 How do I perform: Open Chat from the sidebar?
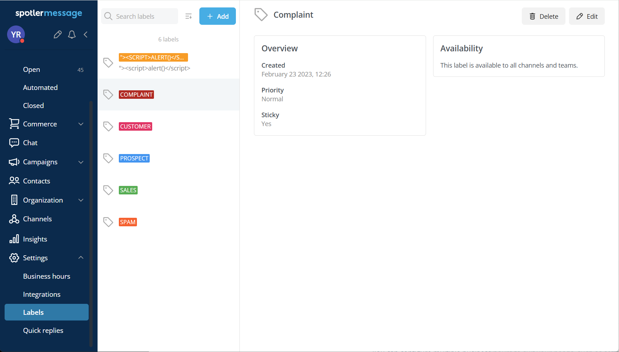point(30,143)
